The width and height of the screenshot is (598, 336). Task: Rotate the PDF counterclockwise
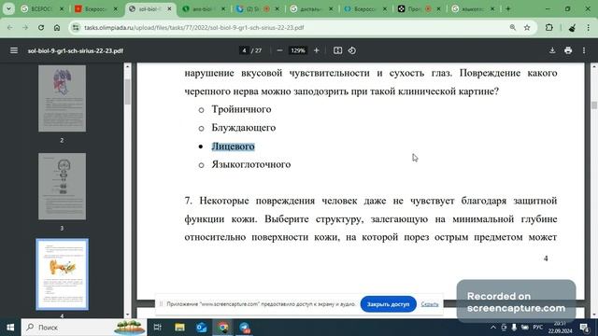(x=352, y=50)
